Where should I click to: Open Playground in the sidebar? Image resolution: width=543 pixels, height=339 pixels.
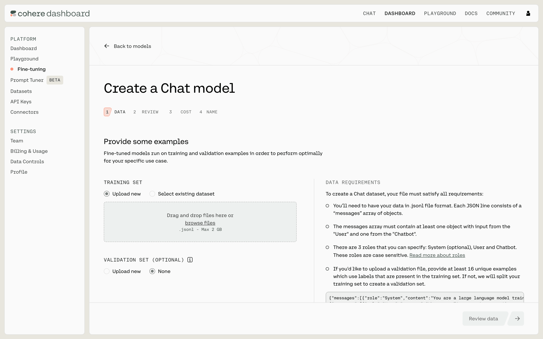point(24,59)
